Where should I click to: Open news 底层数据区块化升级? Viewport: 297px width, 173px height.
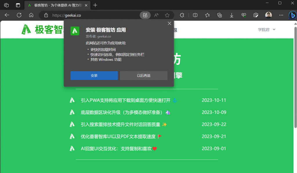pyautogui.click(x=125, y=112)
